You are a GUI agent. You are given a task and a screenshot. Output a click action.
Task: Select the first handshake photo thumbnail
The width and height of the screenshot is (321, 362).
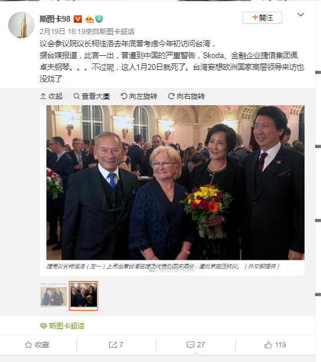pos(54,296)
